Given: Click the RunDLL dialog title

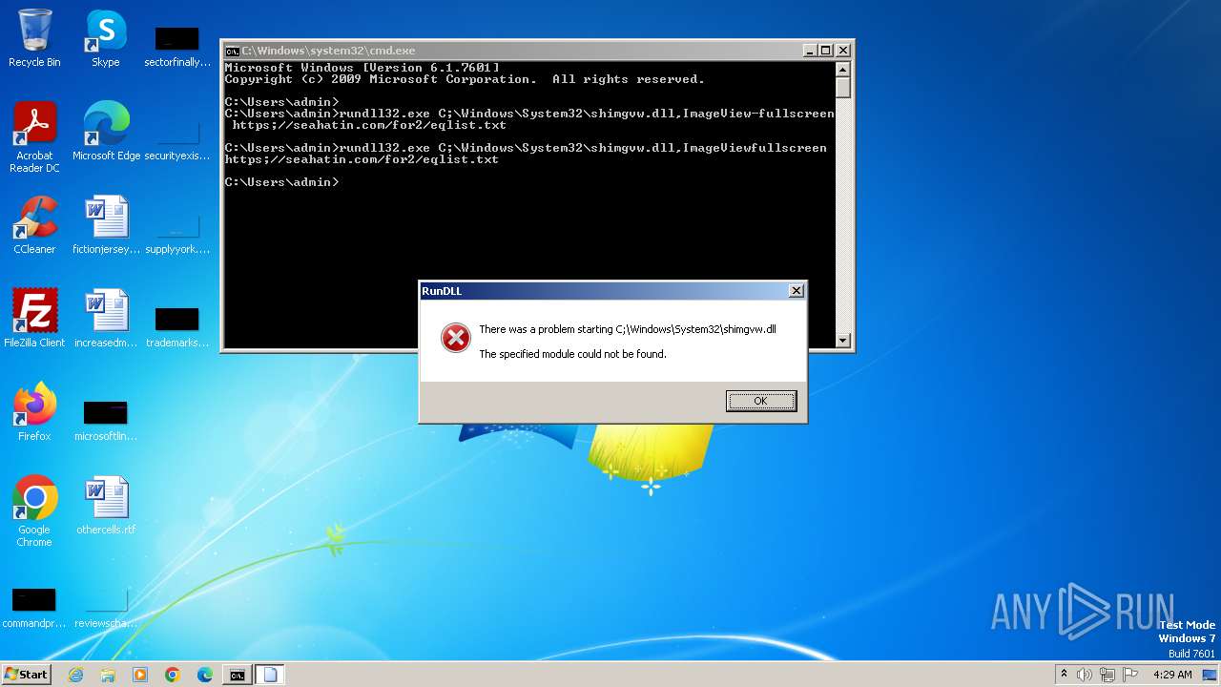Looking at the screenshot, I should click(442, 291).
